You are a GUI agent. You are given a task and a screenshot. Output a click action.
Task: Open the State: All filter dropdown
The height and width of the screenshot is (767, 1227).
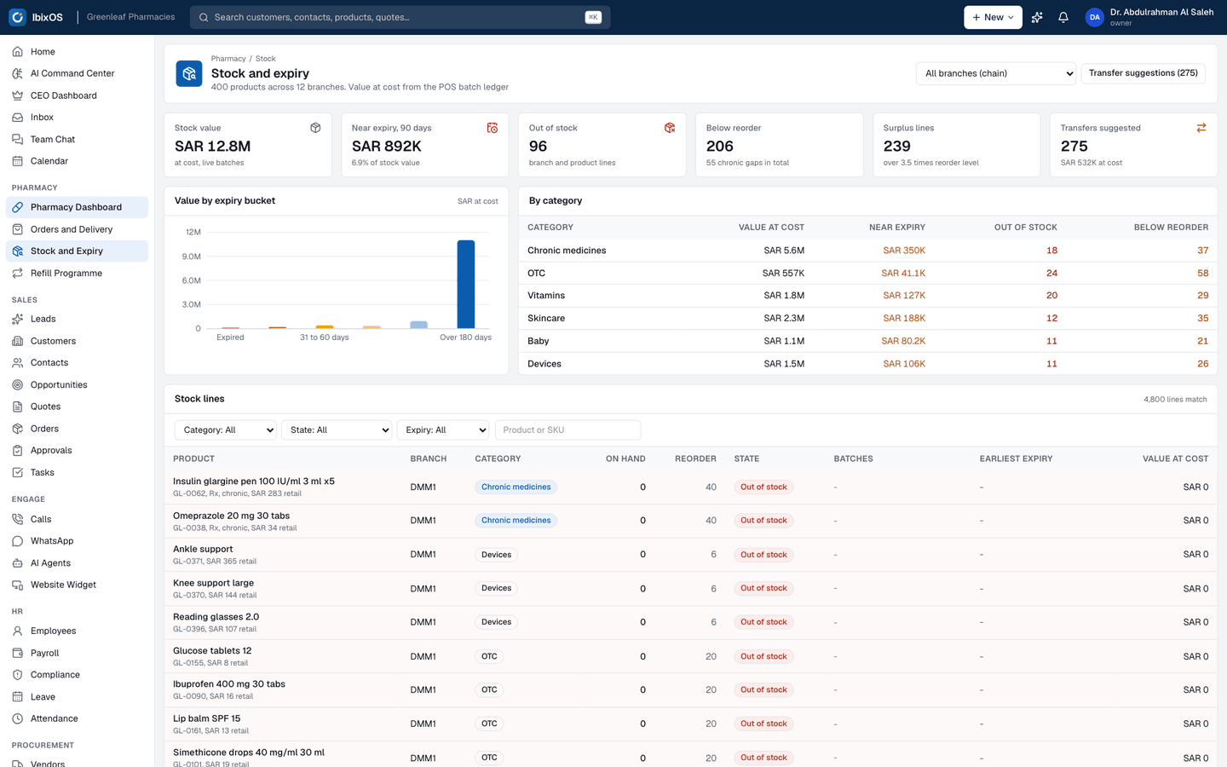[x=337, y=430]
